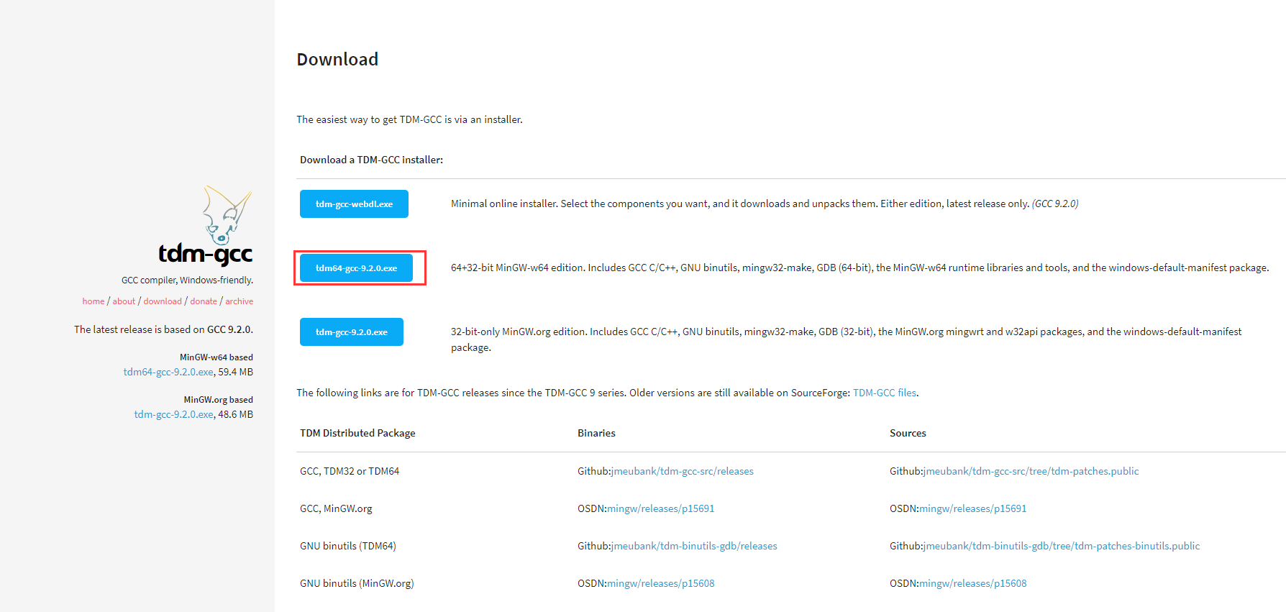
Task: Open mingw/releases/p15608 link in Binaries column
Action: 661,583
